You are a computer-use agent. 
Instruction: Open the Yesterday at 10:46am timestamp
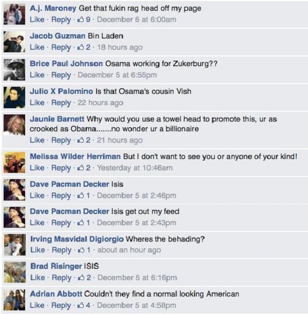tap(135, 168)
